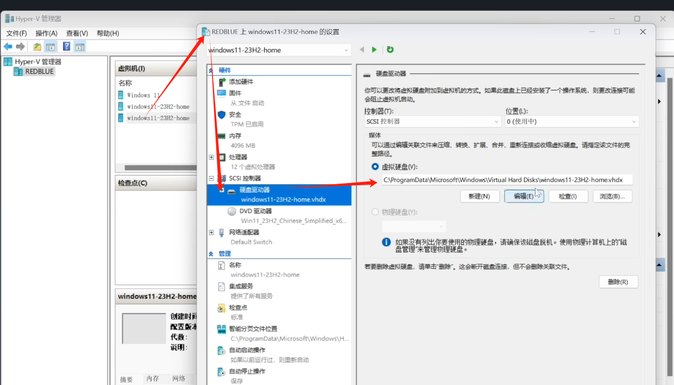Click the Windows 11 virtual machine icon
This screenshot has height=385, width=674.
121,95
